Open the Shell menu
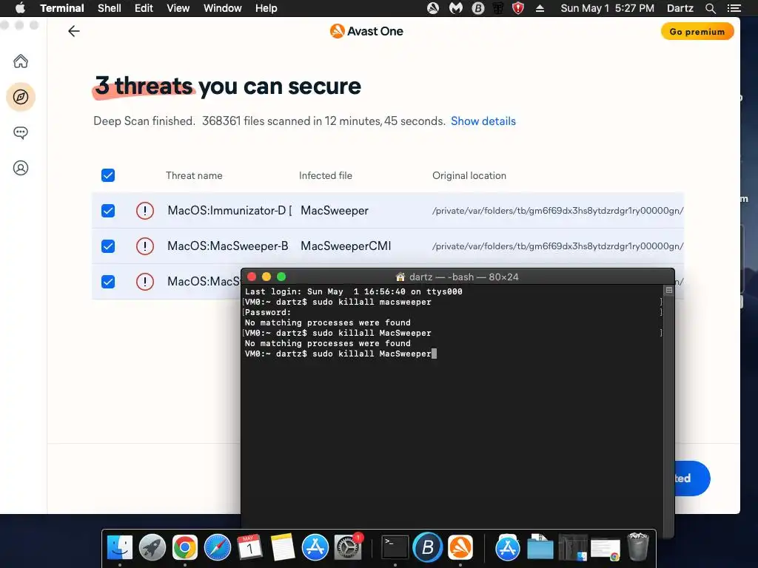The height and width of the screenshot is (568, 758). (110, 8)
